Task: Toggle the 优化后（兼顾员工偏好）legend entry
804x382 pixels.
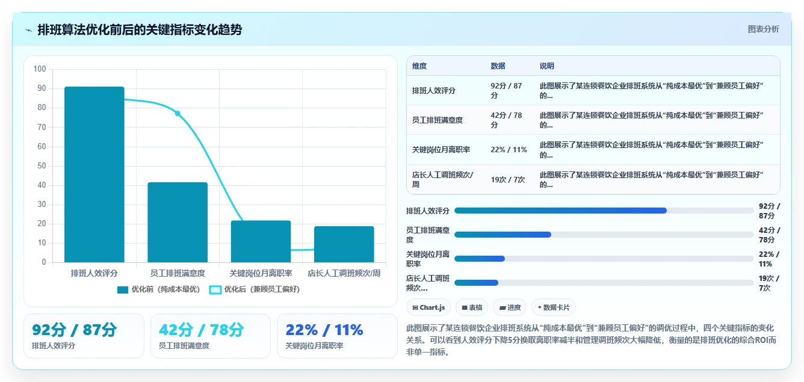Action: (x=254, y=289)
